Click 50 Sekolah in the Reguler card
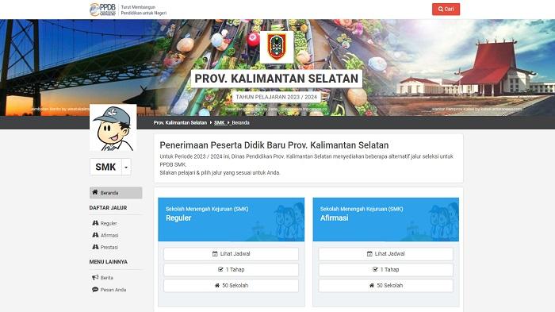The image size is (555, 312). 232,286
